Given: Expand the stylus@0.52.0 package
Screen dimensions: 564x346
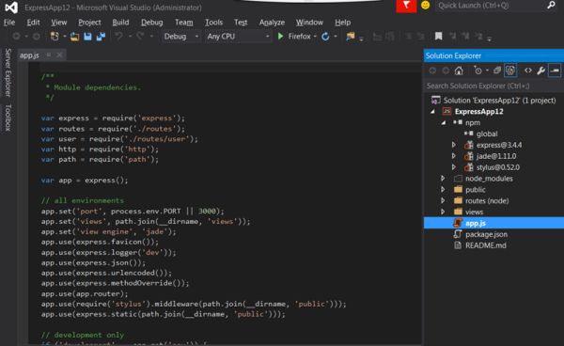Looking at the screenshot, I should pos(454,167).
